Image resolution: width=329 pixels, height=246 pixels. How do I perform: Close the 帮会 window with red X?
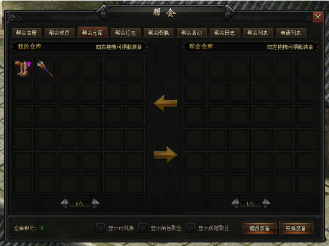point(318,17)
